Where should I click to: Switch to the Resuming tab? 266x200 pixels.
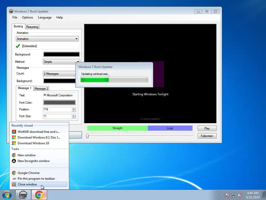point(32,27)
